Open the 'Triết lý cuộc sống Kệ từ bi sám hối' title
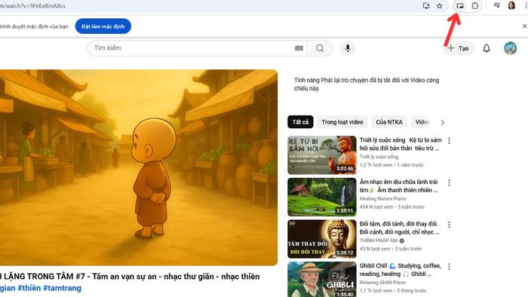 pos(401,144)
